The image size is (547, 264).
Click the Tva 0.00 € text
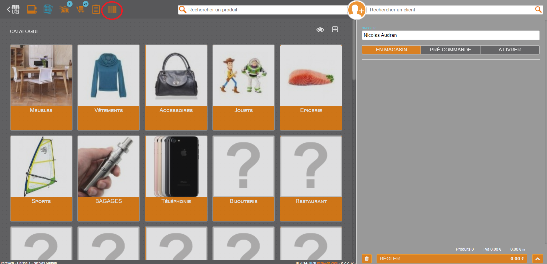coord(492,249)
